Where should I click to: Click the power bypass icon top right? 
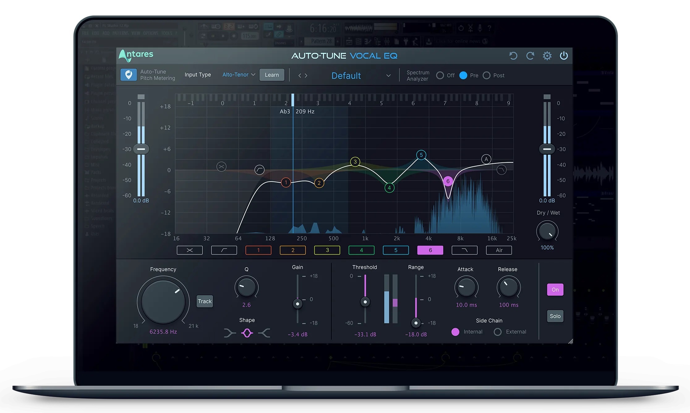[564, 56]
